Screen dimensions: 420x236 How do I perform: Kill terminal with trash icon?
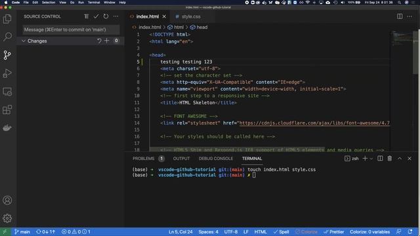(x=390, y=159)
